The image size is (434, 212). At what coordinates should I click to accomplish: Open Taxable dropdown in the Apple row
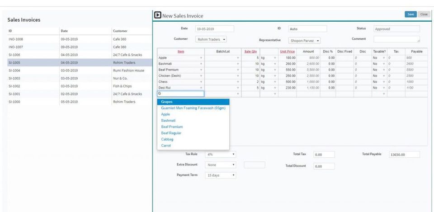pyautogui.click(x=384, y=58)
